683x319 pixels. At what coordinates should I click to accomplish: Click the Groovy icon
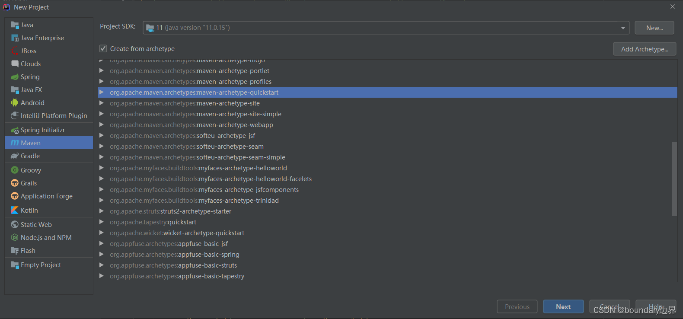(x=15, y=170)
